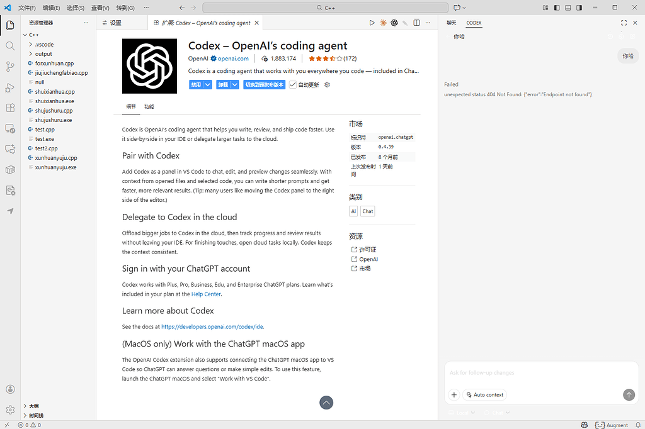Split the editor with the split icon

417,23
